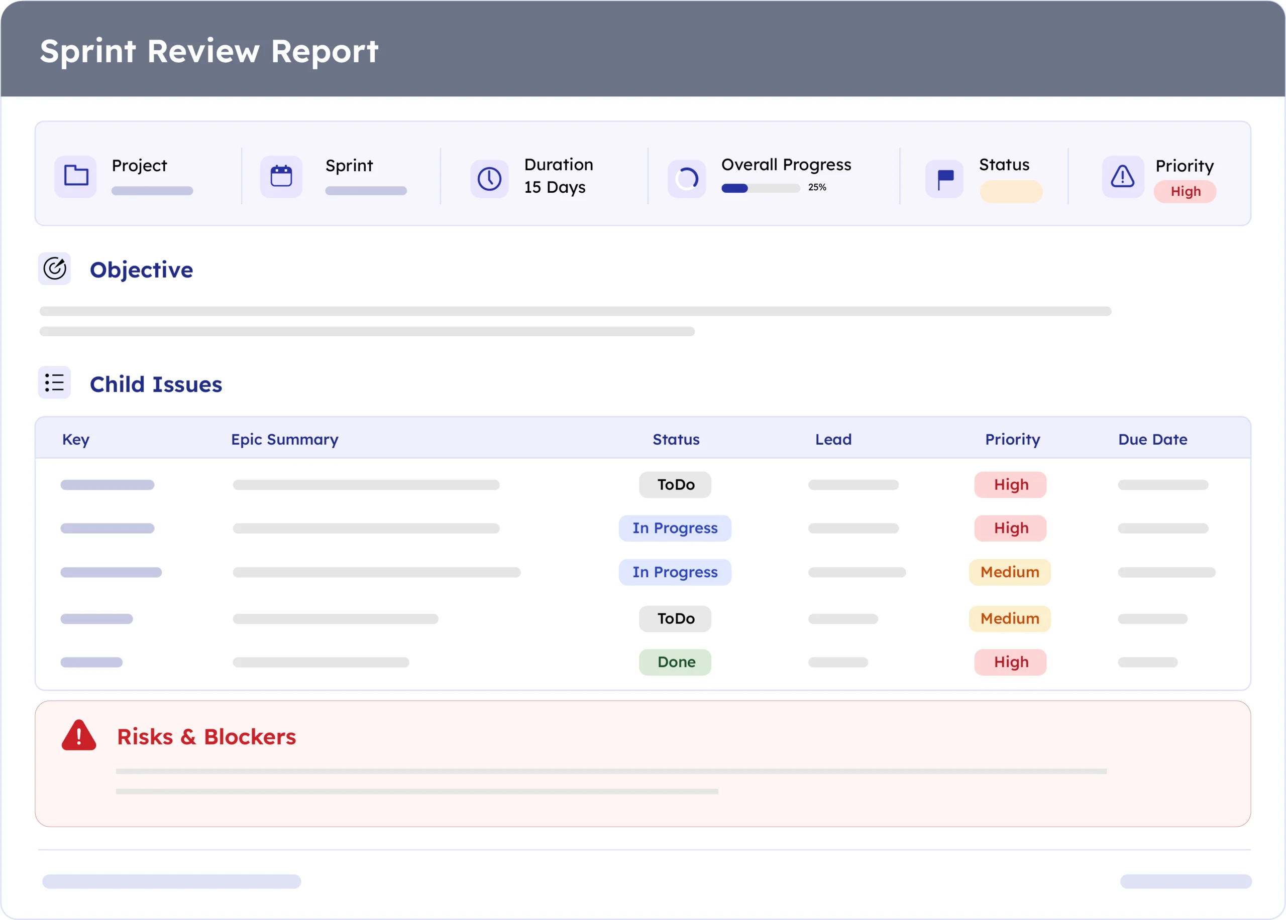Click the Duration label in the summary
Viewport: 1286px width, 920px height.
click(x=559, y=164)
